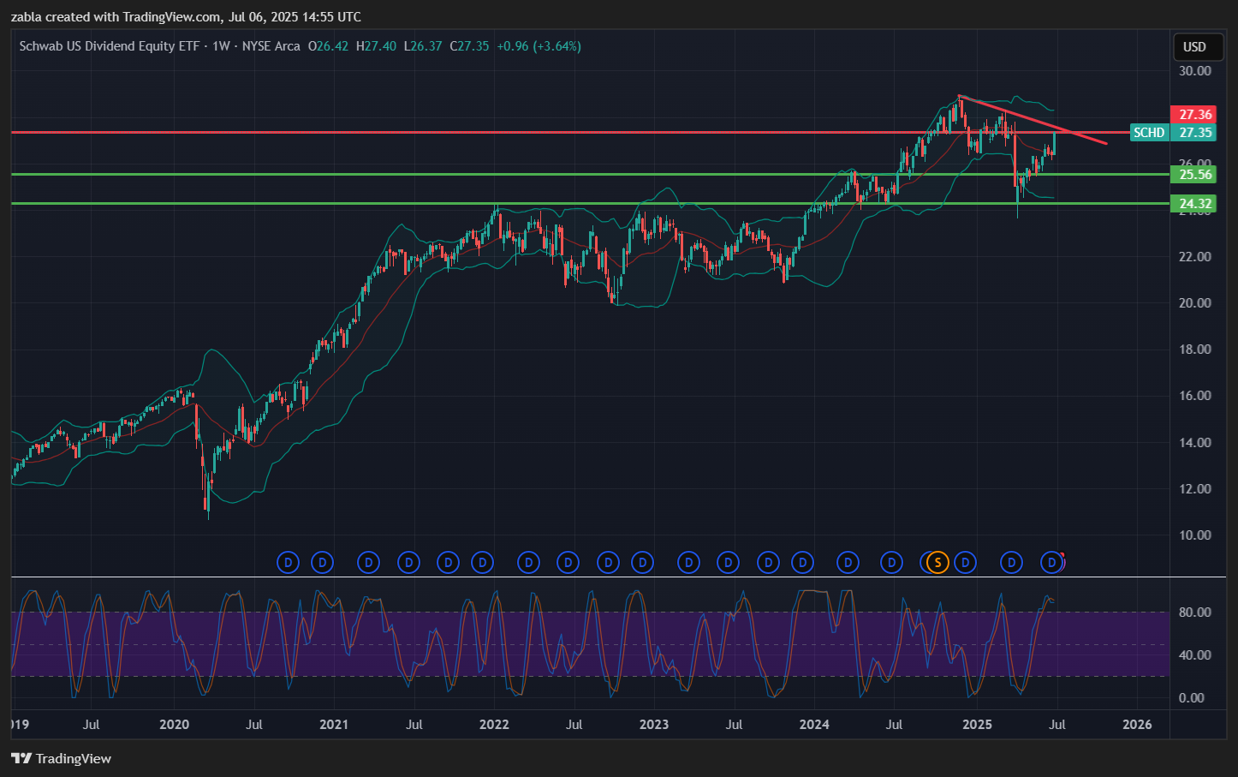Click the first dividend D marker on the left
The height and width of the screenshot is (777, 1238).
tap(289, 563)
